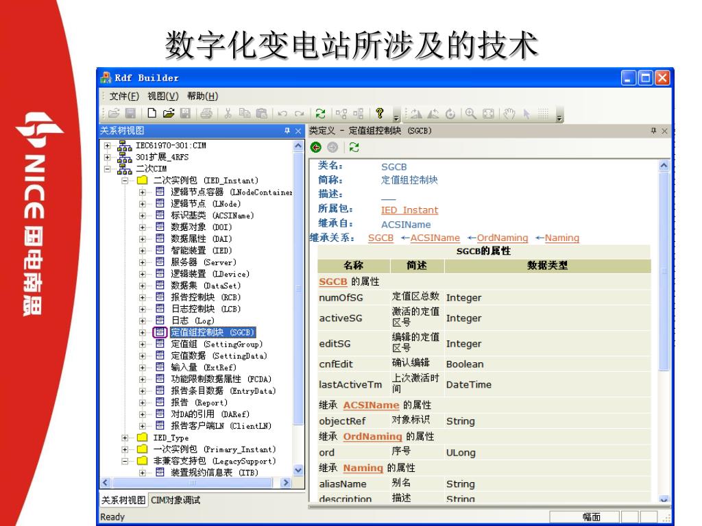Viewport: 702px width, 526px height.
Task: Click the paste clipboard icon
Action: 261,114
